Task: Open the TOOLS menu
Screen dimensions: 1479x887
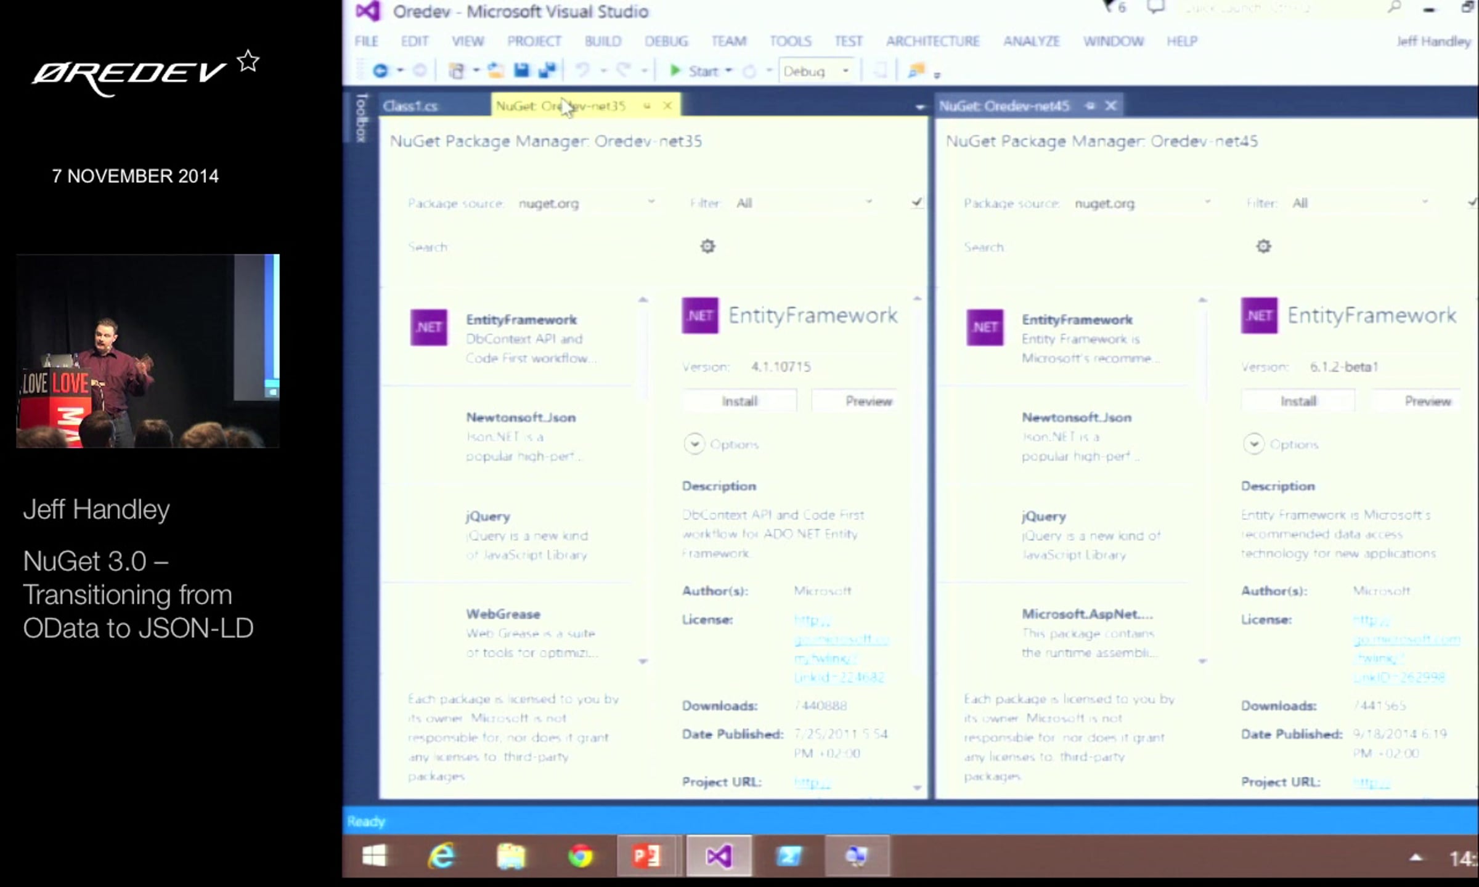Action: (x=790, y=41)
